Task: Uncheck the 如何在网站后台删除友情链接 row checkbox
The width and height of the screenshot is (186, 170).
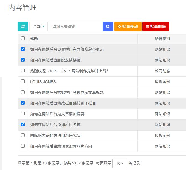Action: tap(23, 60)
